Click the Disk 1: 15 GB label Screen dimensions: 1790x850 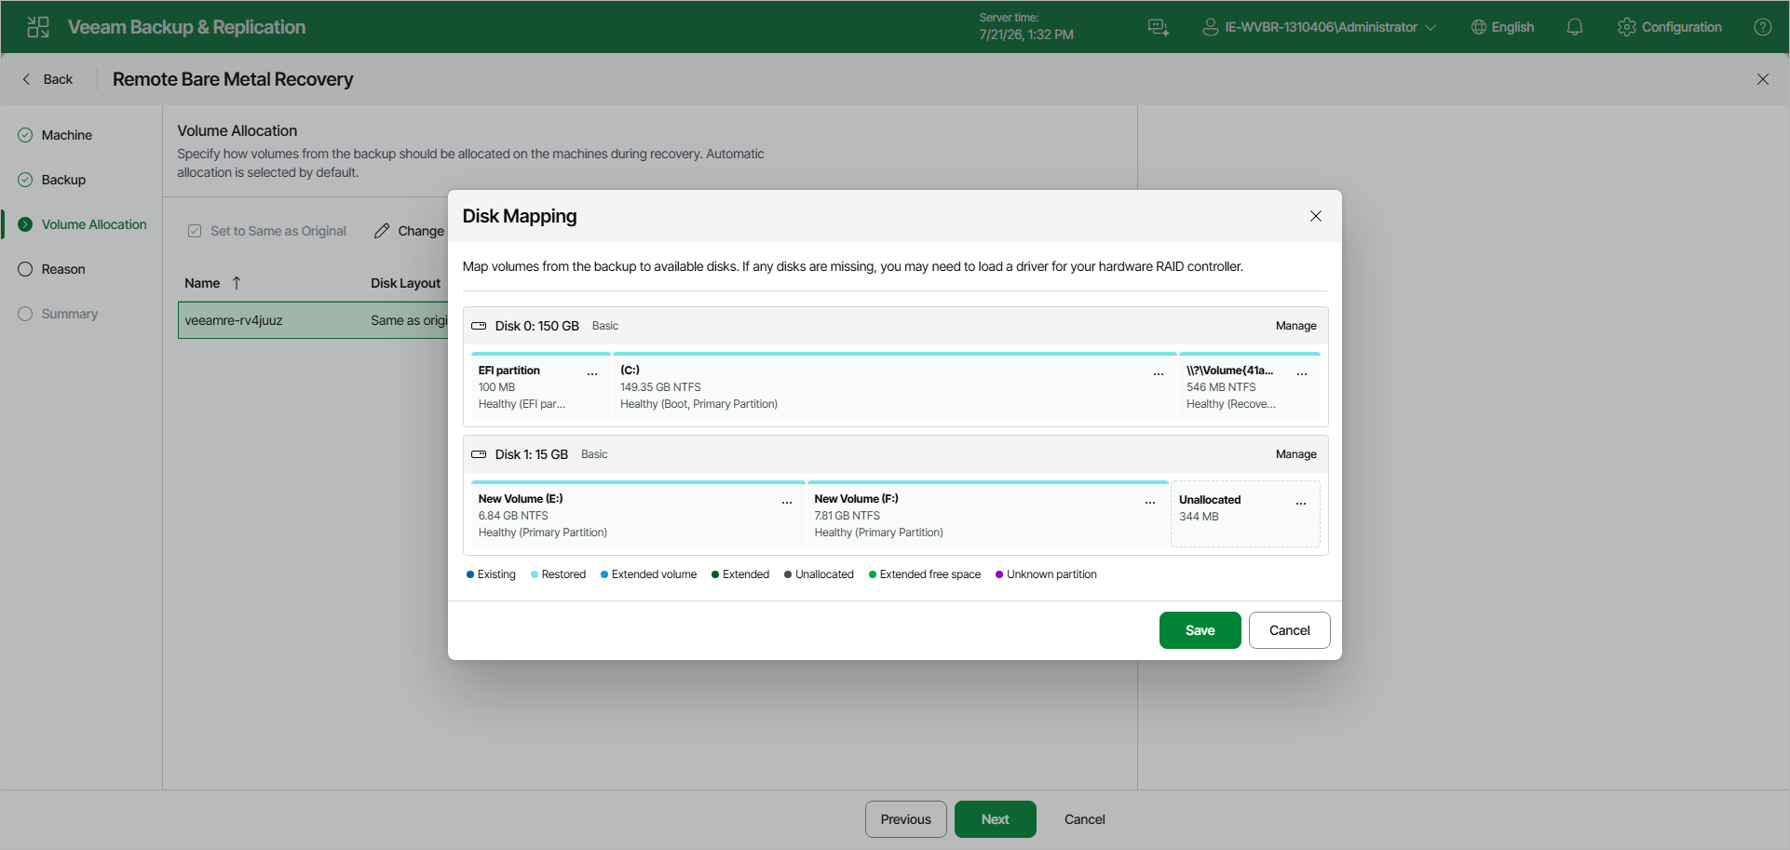pyautogui.click(x=532, y=454)
